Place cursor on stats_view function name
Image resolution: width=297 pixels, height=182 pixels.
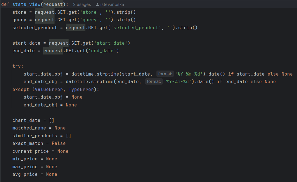tap(28, 4)
